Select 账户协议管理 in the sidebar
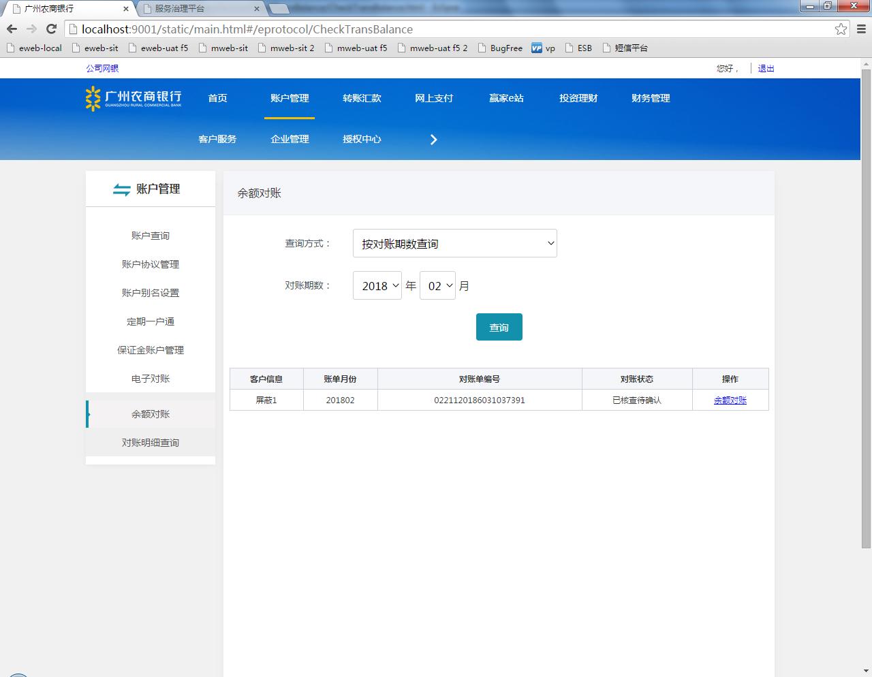 [x=151, y=264]
